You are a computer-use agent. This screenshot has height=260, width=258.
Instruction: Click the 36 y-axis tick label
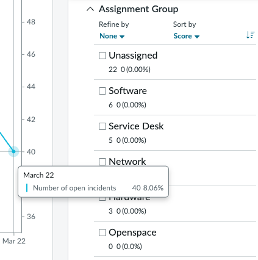[31, 217]
